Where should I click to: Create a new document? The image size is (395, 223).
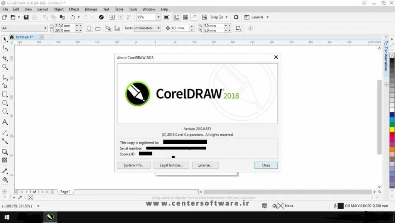pyautogui.click(x=5, y=17)
